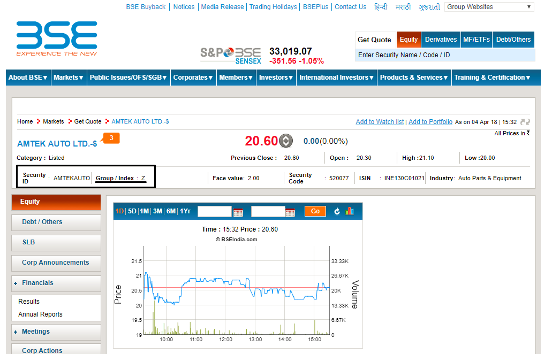Click the Security Code value 520077
The image size is (552, 354).
[x=339, y=178]
